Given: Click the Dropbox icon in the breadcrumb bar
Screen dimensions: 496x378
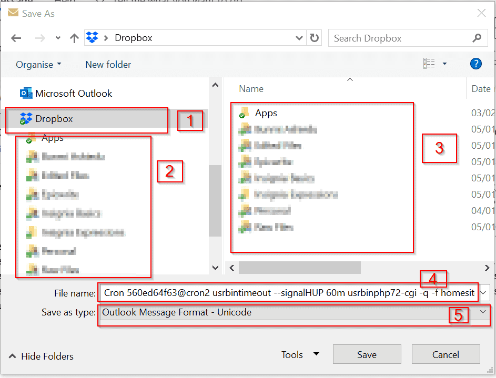Looking at the screenshot, I should (x=92, y=37).
